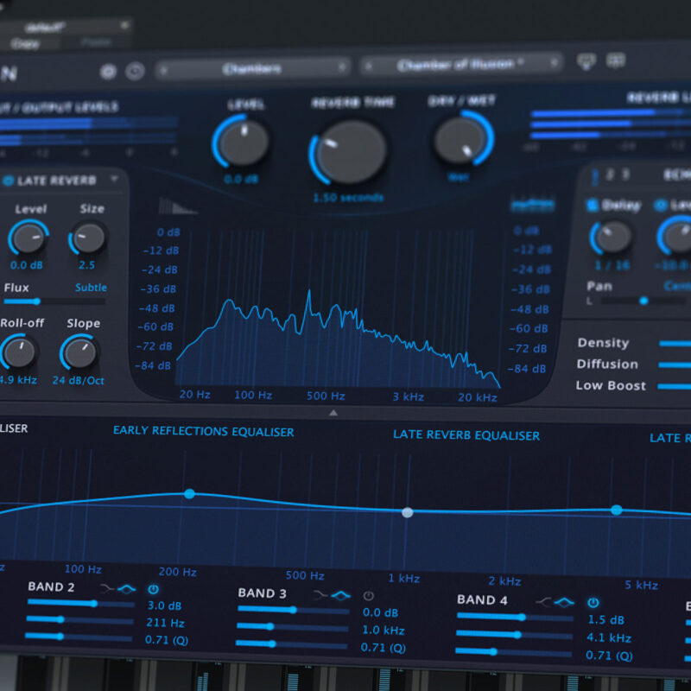Image resolution: width=691 pixels, height=691 pixels.
Task: Toggle the echo Delay sync button
Action: tap(592, 205)
